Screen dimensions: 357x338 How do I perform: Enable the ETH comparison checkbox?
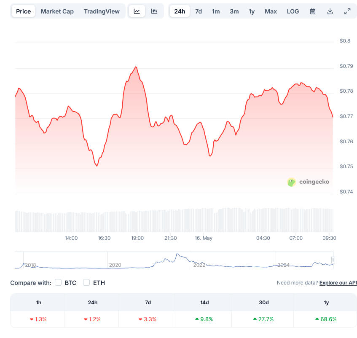click(86, 282)
